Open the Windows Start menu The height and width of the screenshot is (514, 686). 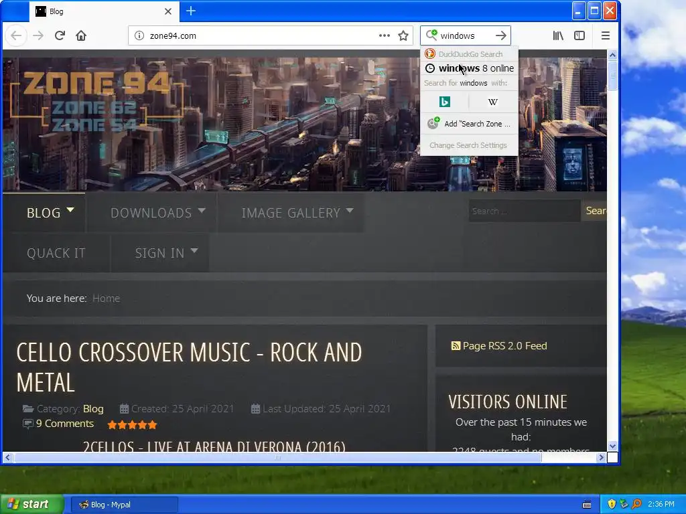[x=31, y=505]
